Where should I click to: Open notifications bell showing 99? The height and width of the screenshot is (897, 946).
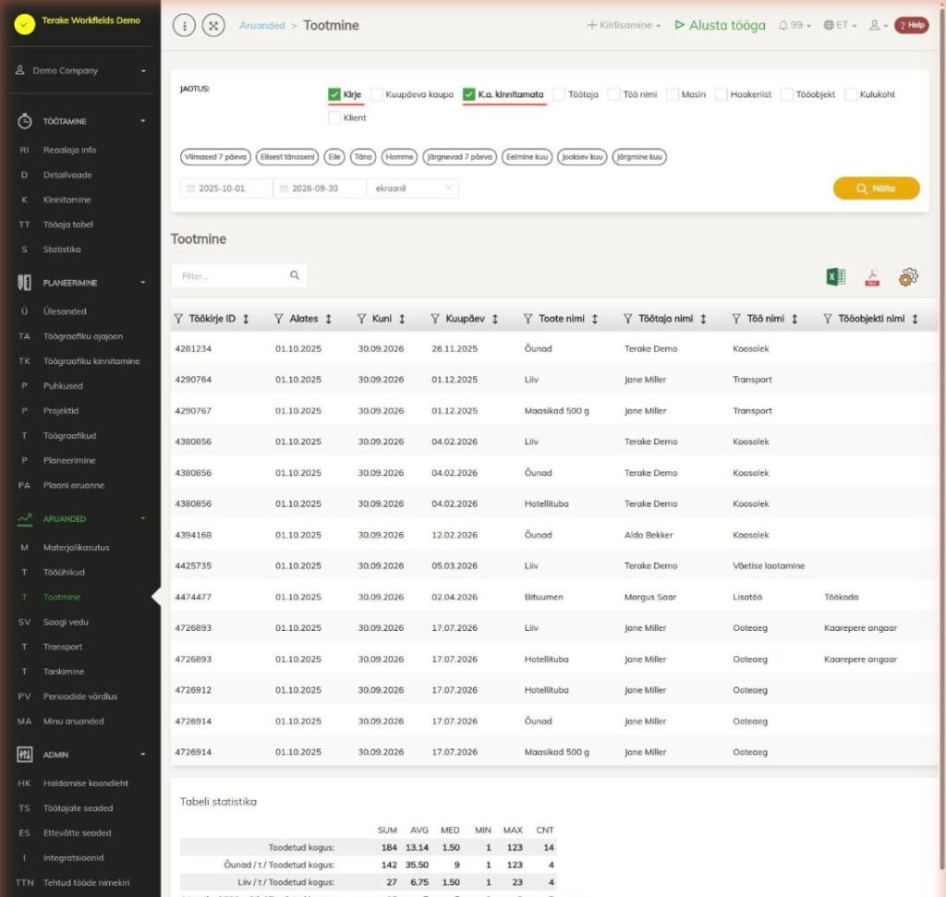pyautogui.click(x=794, y=25)
